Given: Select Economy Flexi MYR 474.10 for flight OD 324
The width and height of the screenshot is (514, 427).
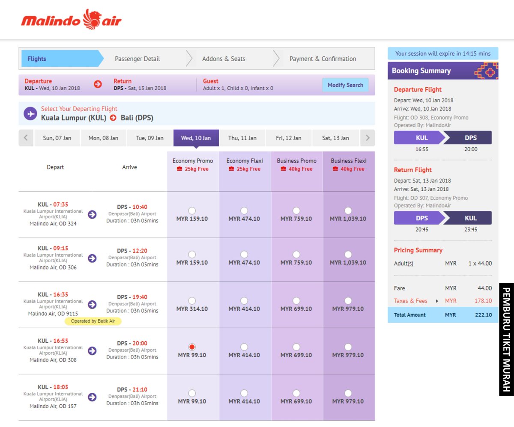Looking at the screenshot, I should point(244,210).
